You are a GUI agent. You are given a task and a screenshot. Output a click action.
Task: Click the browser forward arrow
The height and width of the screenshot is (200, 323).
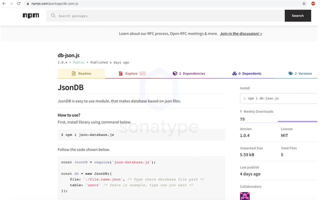11,3
